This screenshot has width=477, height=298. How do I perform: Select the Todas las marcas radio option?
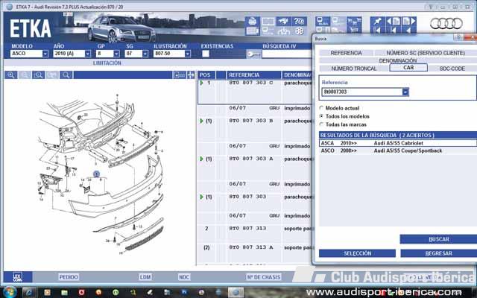pyautogui.click(x=321, y=124)
